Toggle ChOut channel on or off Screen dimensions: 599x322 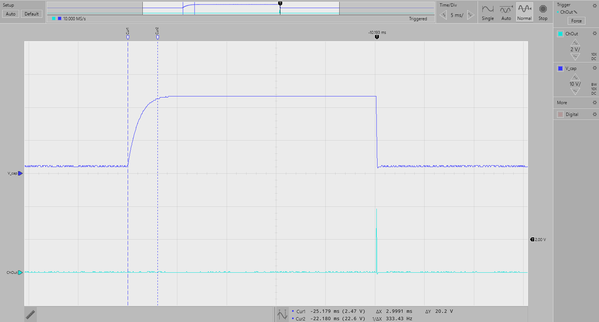[560, 34]
